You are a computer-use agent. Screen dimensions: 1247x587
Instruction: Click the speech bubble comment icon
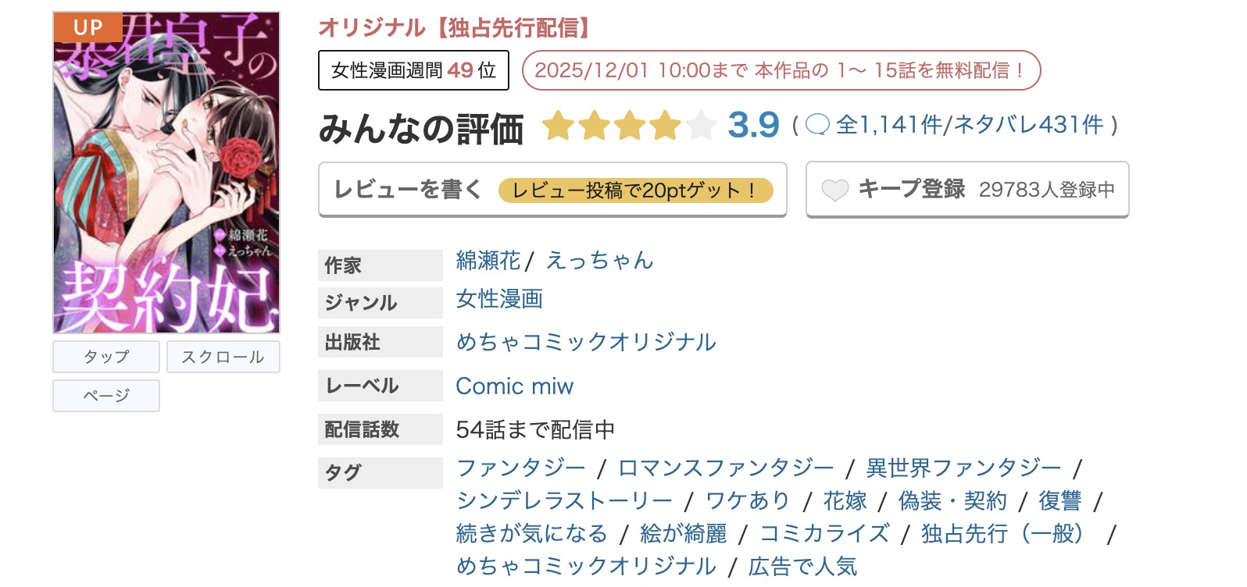pos(817,123)
